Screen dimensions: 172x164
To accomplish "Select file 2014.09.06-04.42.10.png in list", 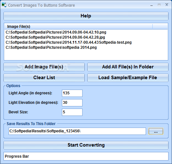I will 56,32.
